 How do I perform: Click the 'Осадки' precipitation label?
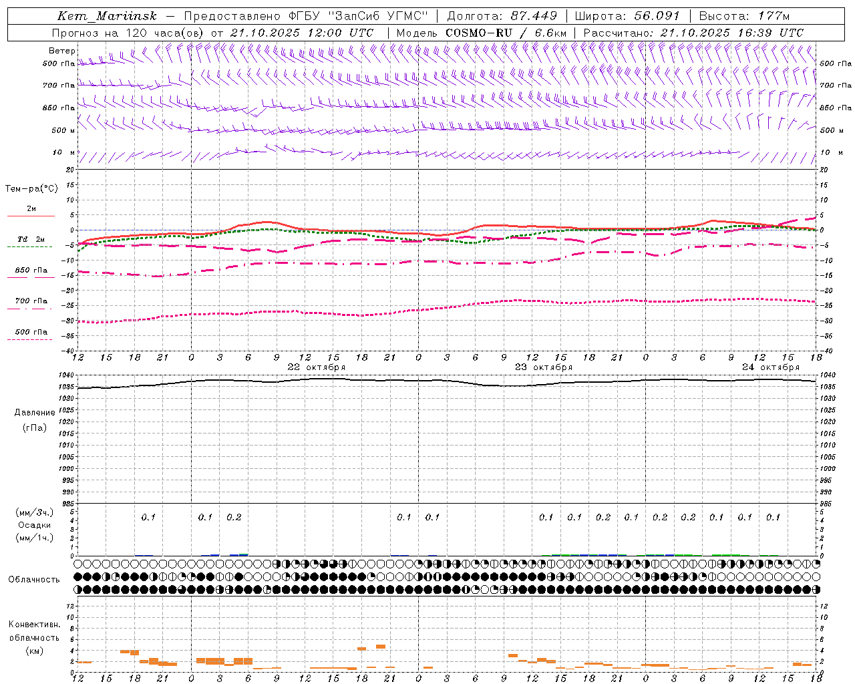35,526
